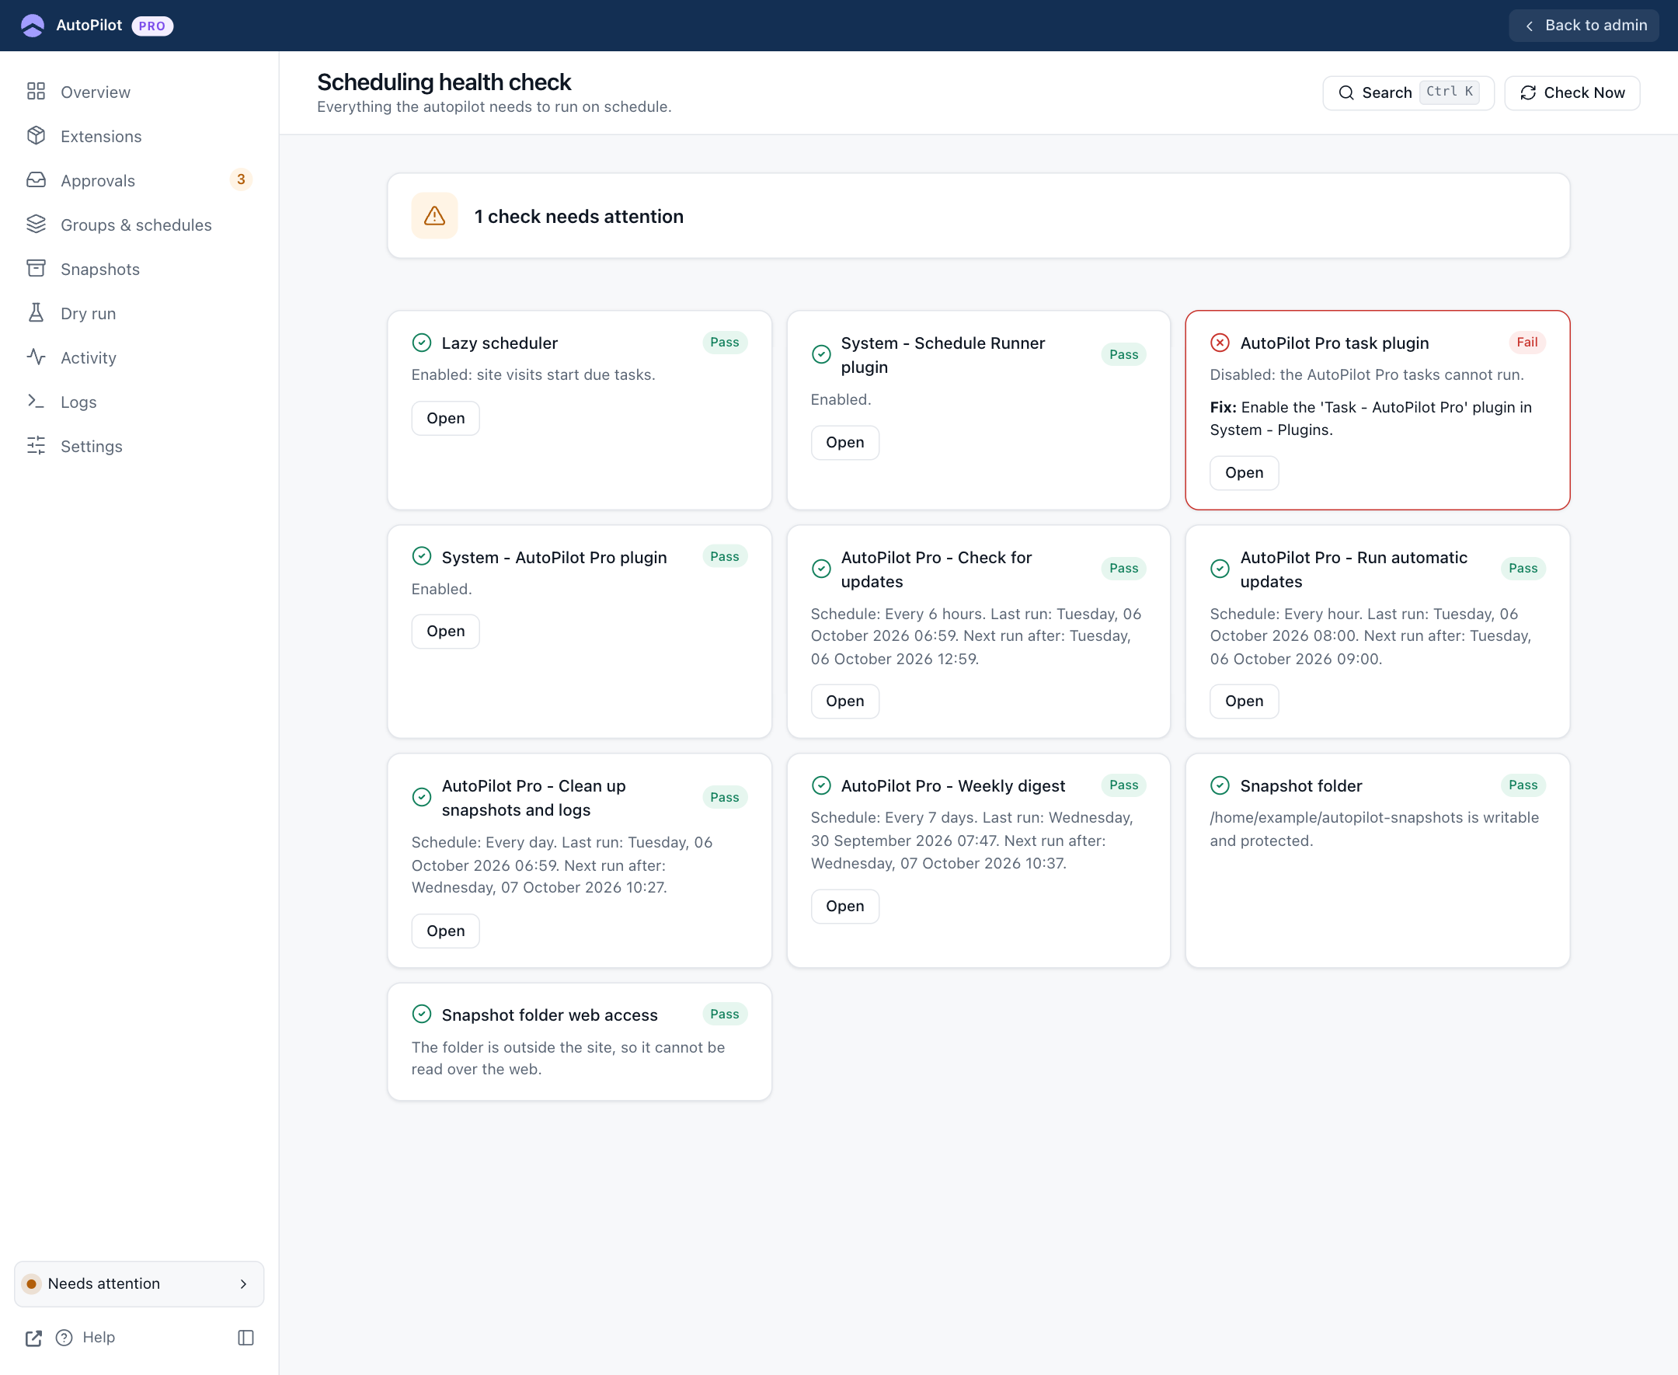Click the green check icon on Snapshot folder card
This screenshot has width=1678, height=1375.
click(x=1220, y=785)
